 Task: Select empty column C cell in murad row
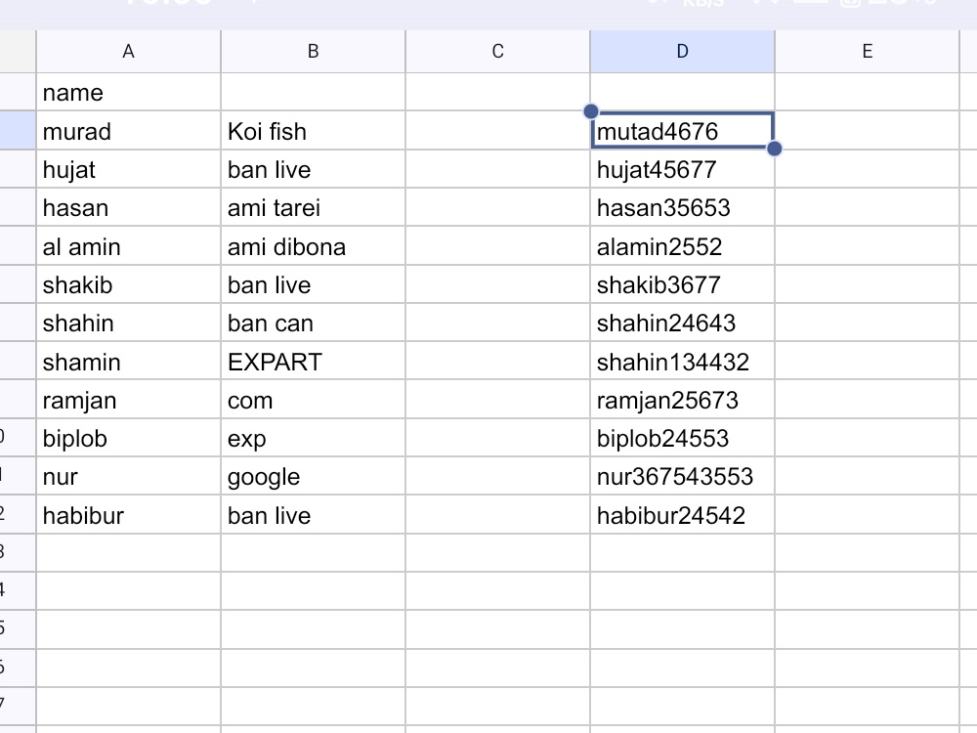498,131
